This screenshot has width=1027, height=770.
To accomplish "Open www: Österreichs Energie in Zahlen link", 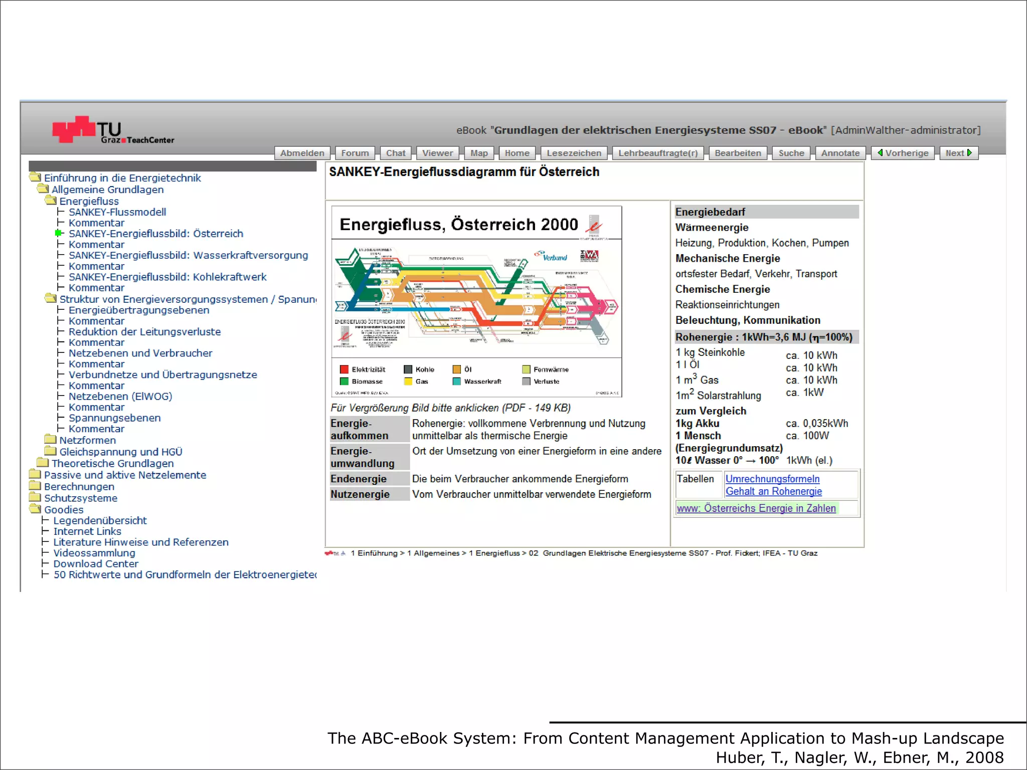I will [756, 508].
